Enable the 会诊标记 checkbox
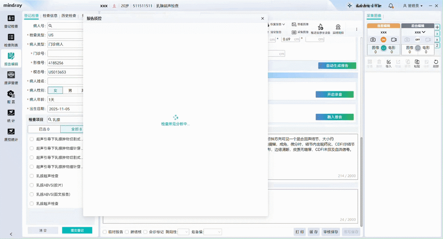 coord(145,232)
